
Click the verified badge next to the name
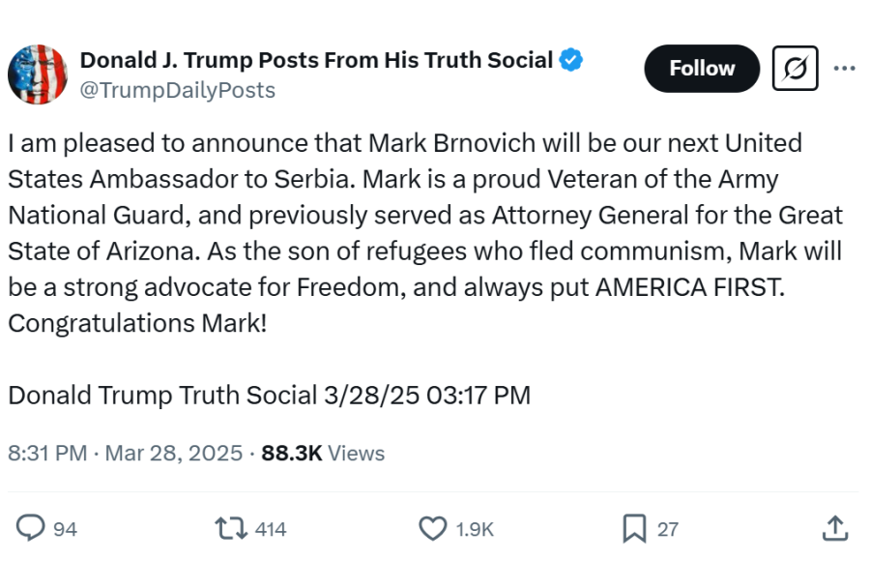tap(569, 58)
